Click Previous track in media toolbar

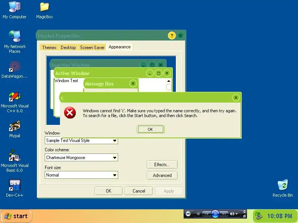206,214
